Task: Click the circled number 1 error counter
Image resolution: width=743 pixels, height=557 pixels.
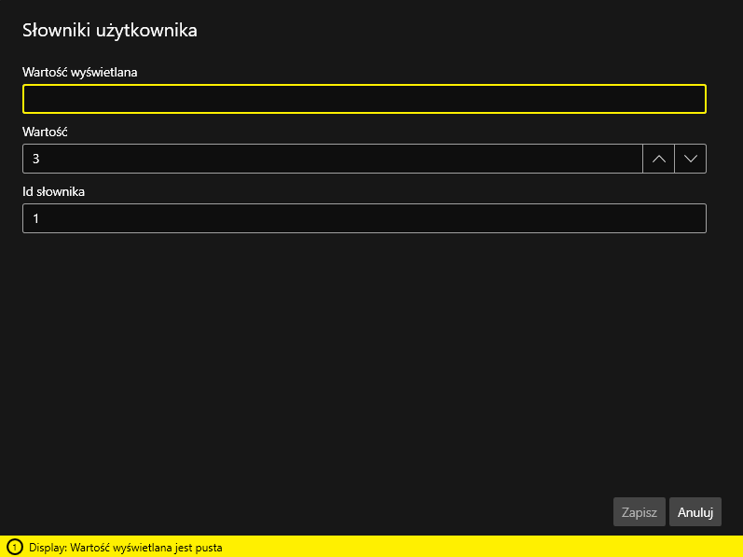Action: point(14,548)
